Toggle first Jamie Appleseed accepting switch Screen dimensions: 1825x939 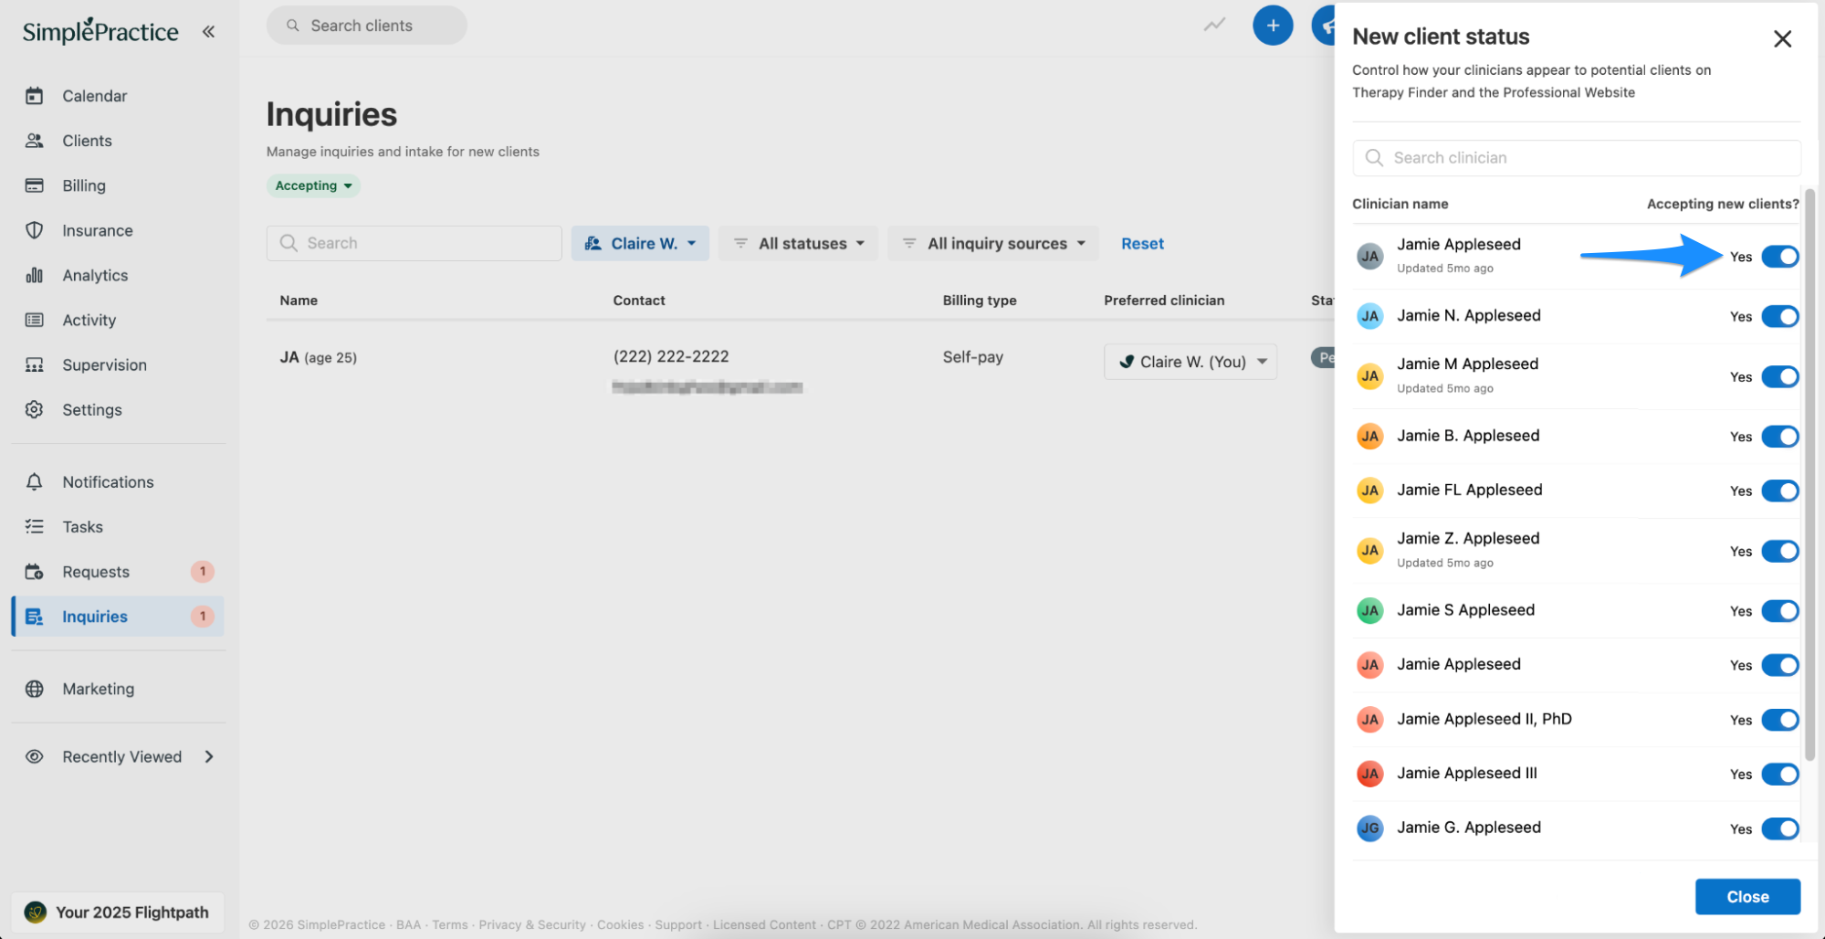pos(1780,257)
